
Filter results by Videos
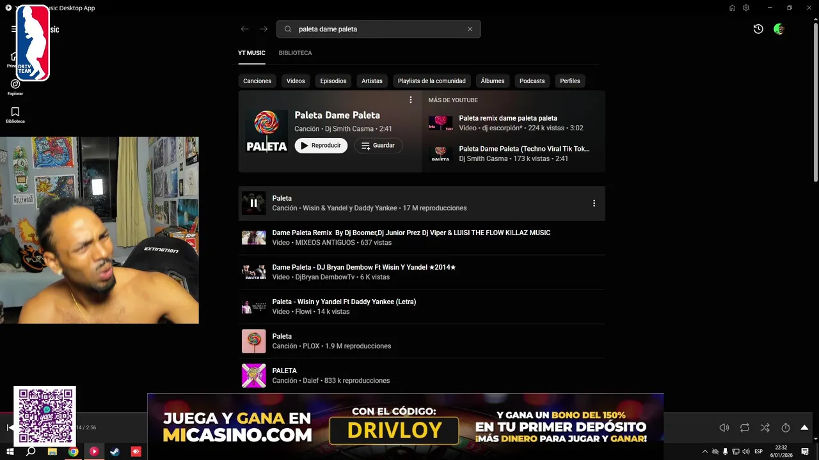point(296,81)
